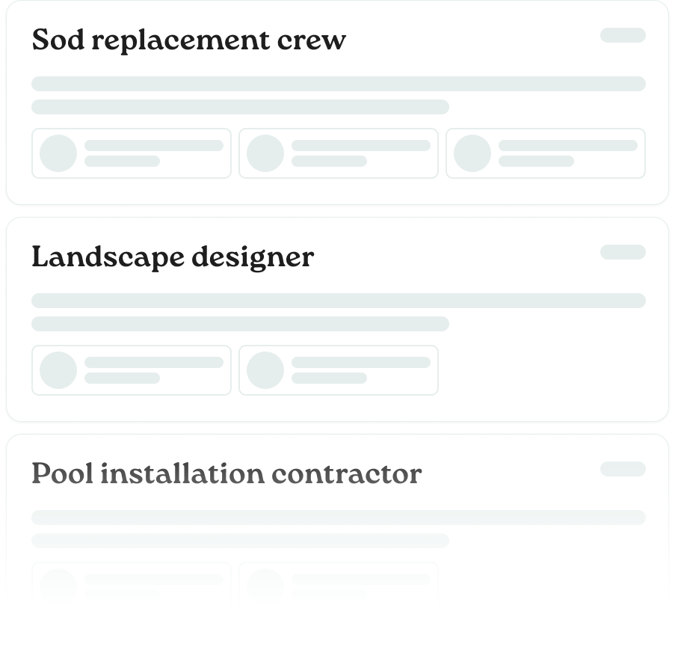This screenshot has height=653, width=675.
Task: Open the Pool installation contractor entry
Action: (226, 473)
